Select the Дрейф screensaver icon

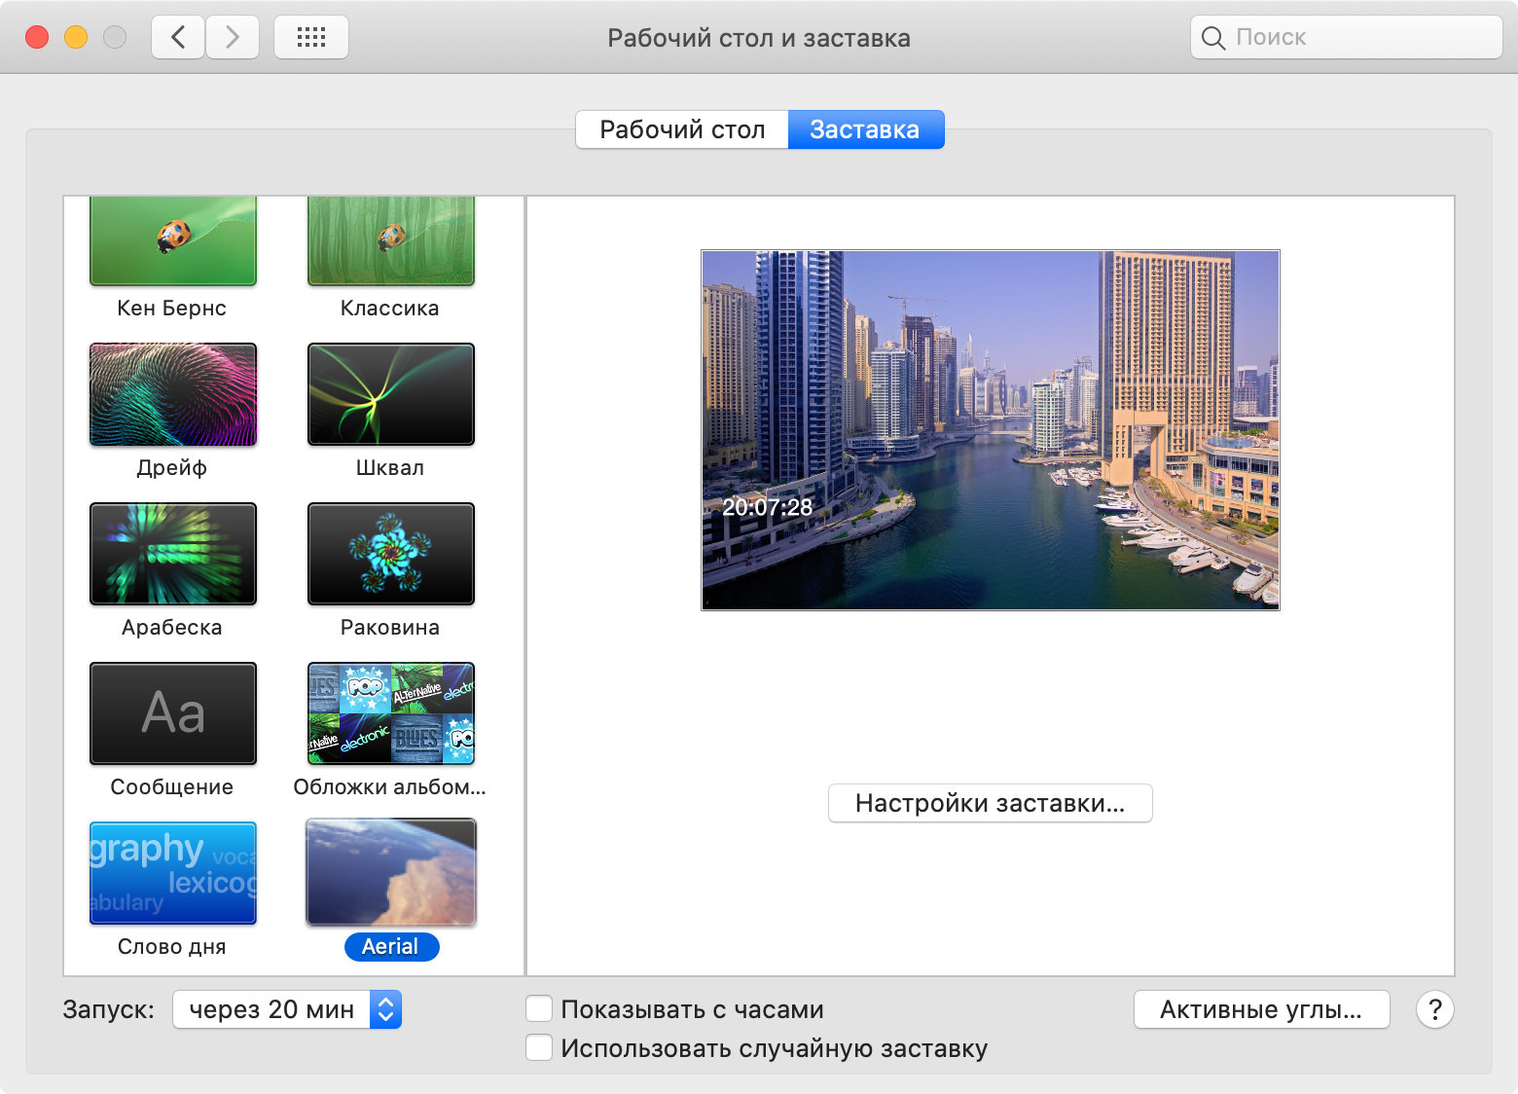173,394
